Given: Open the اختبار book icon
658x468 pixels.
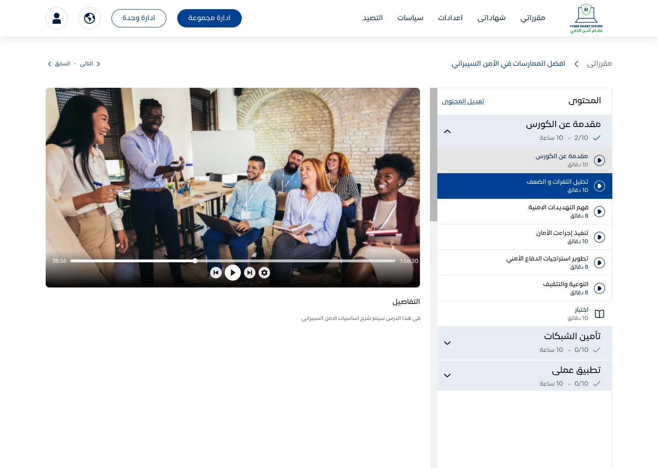Looking at the screenshot, I should tap(599, 314).
